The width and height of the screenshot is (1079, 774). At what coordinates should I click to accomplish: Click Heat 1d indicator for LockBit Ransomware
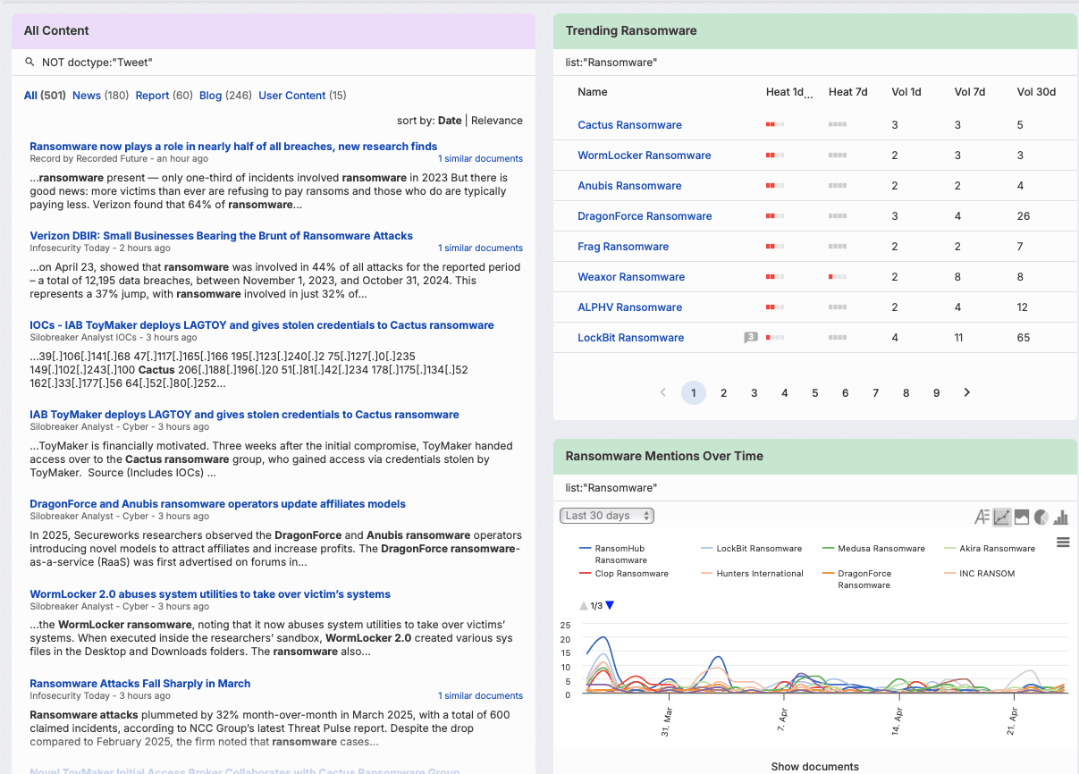click(x=775, y=338)
